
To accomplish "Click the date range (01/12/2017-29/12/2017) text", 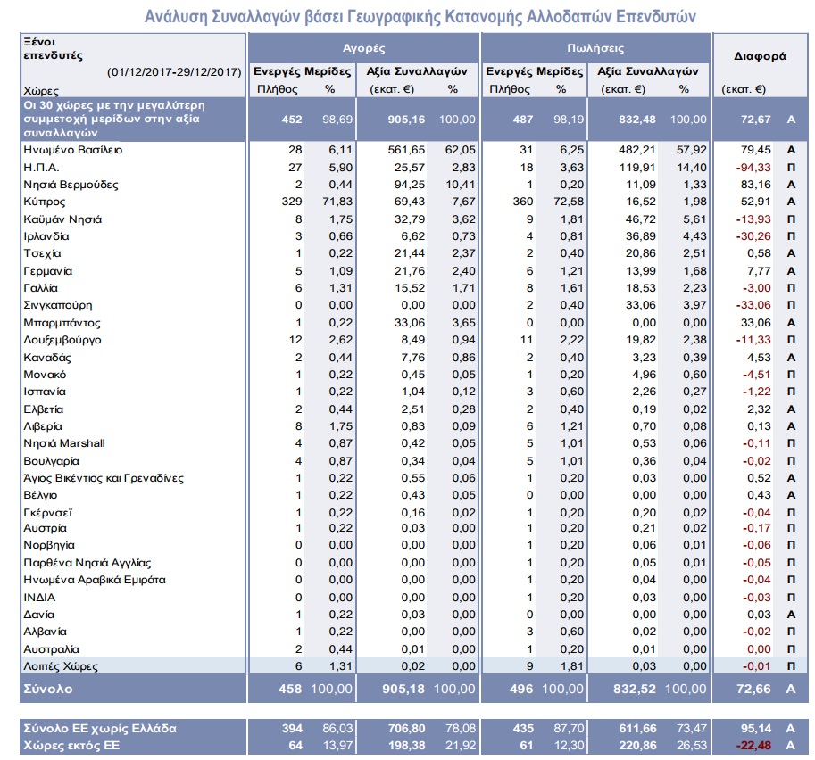I will point(174,71).
